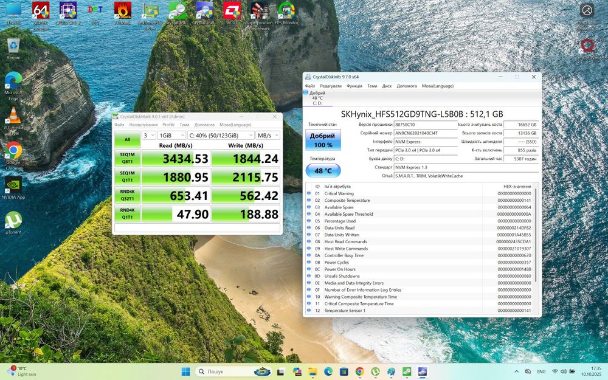Run the SEQ1M Q1T1 test

click(x=128, y=177)
